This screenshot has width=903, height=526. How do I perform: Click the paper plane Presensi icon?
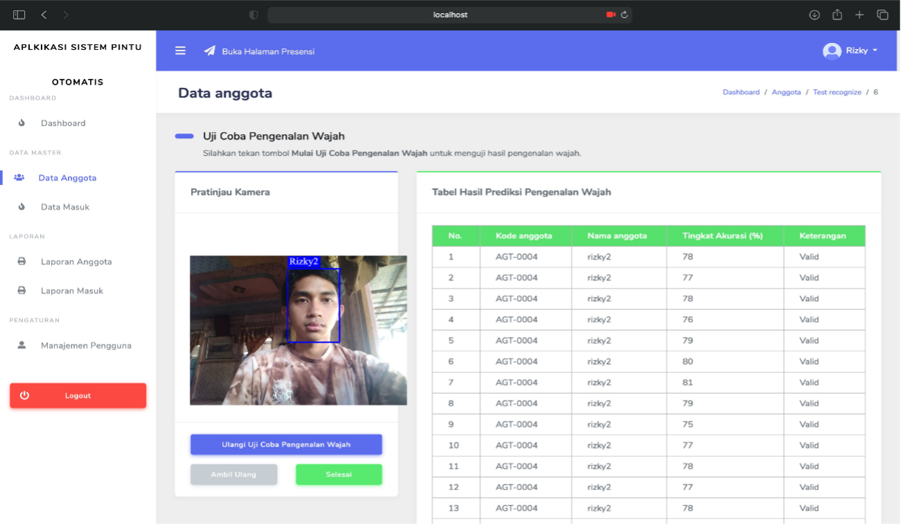pos(210,51)
